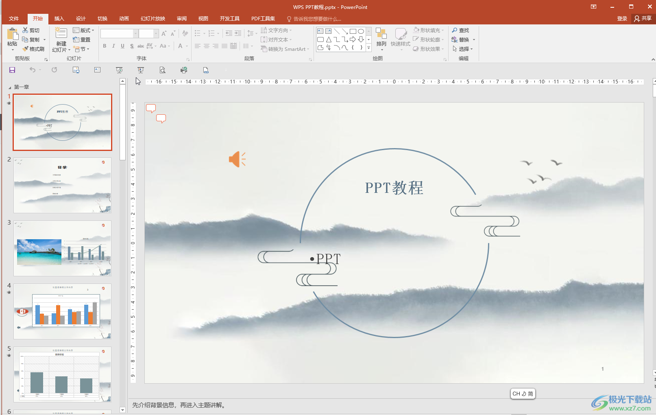This screenshot has height=415, width=656.
Task: Click the PPT教程 title text on slide
Action: point(394,188)
